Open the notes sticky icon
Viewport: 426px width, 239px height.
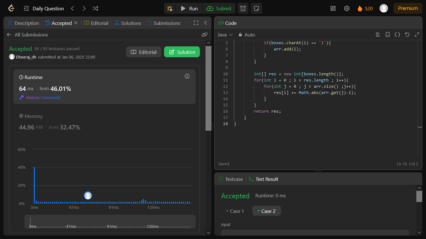(256, 8)
